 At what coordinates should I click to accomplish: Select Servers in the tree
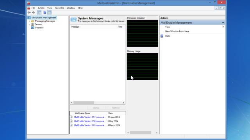tap(38, 24)
